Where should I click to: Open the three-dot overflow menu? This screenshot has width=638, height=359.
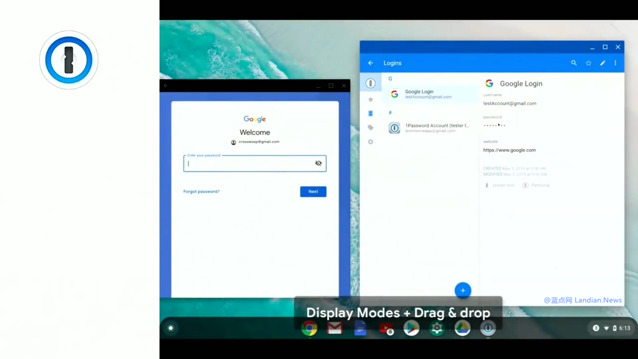(615, 63)
